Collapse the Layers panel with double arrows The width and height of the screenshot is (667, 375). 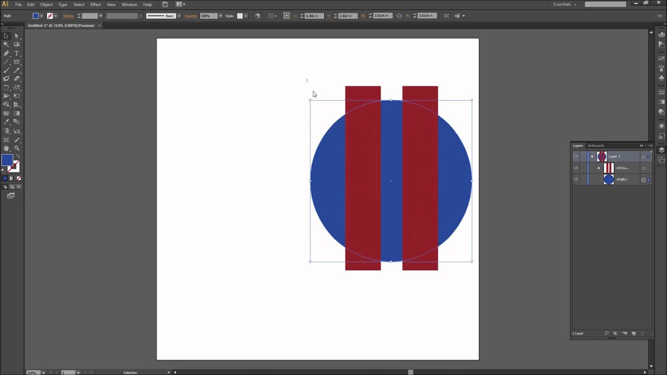(641, 145)
